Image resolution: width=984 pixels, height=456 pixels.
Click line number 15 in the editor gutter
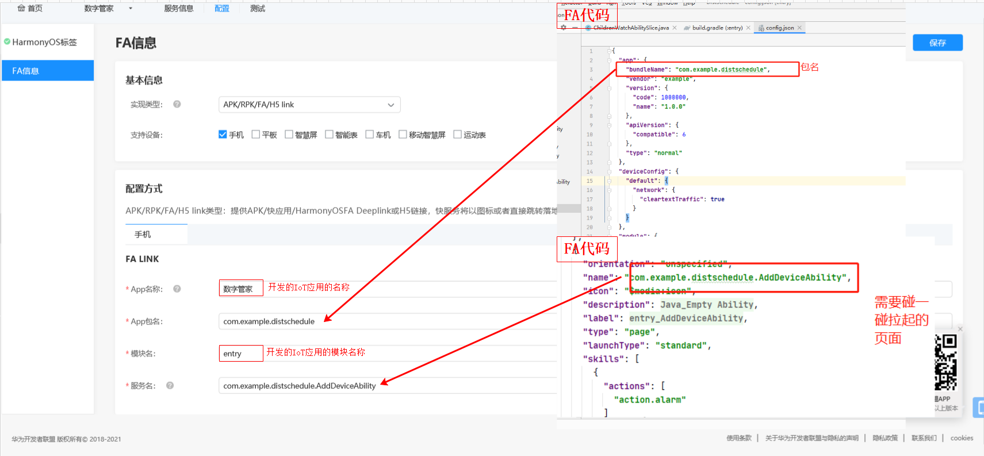point(589,181)
